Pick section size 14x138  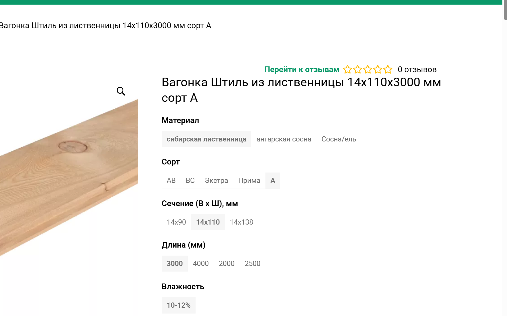(242, 222)
